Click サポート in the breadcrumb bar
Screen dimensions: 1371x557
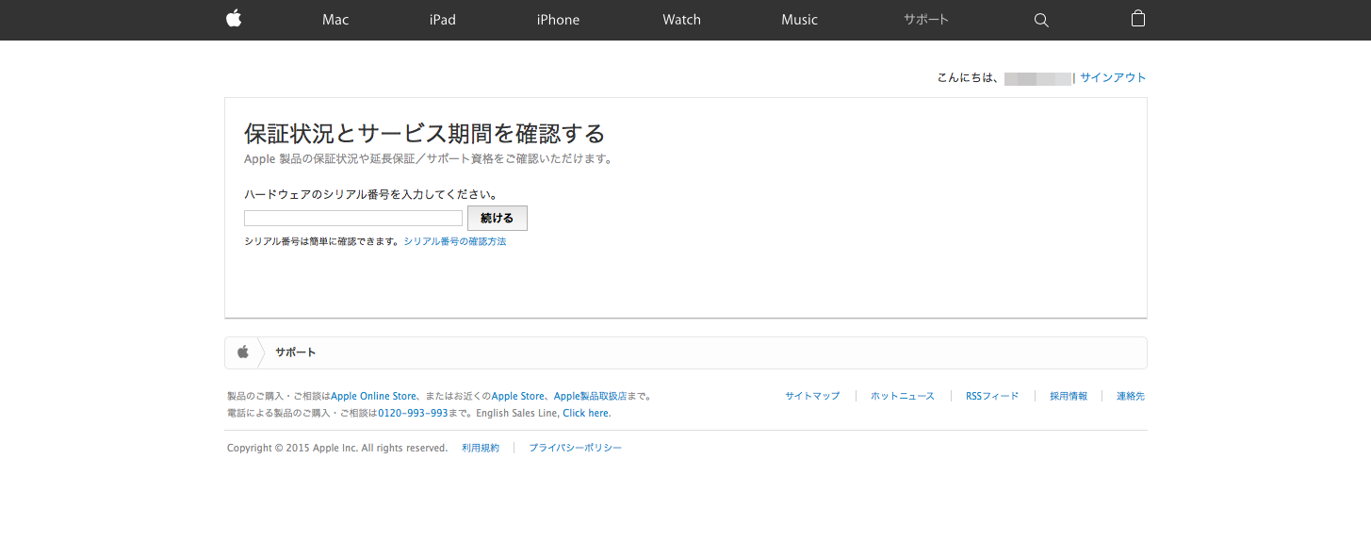point(296,352)
